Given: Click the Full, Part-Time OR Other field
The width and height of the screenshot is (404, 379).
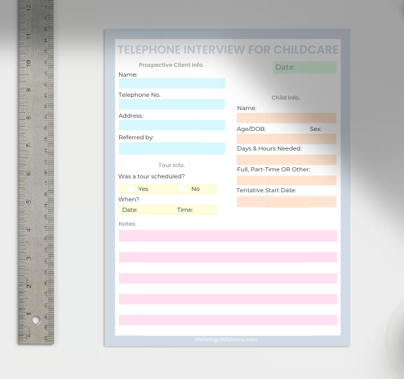Looking at the screenshot, I should pos(286,180).
